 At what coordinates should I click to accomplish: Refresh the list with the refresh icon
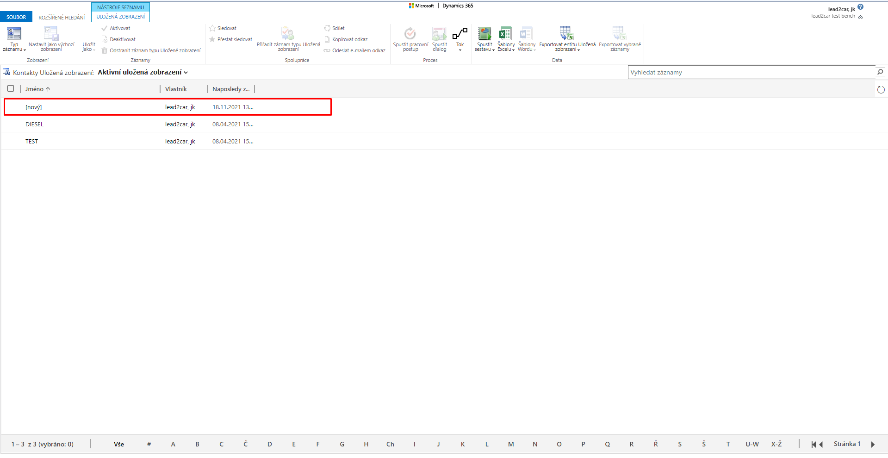pos(881,90)
